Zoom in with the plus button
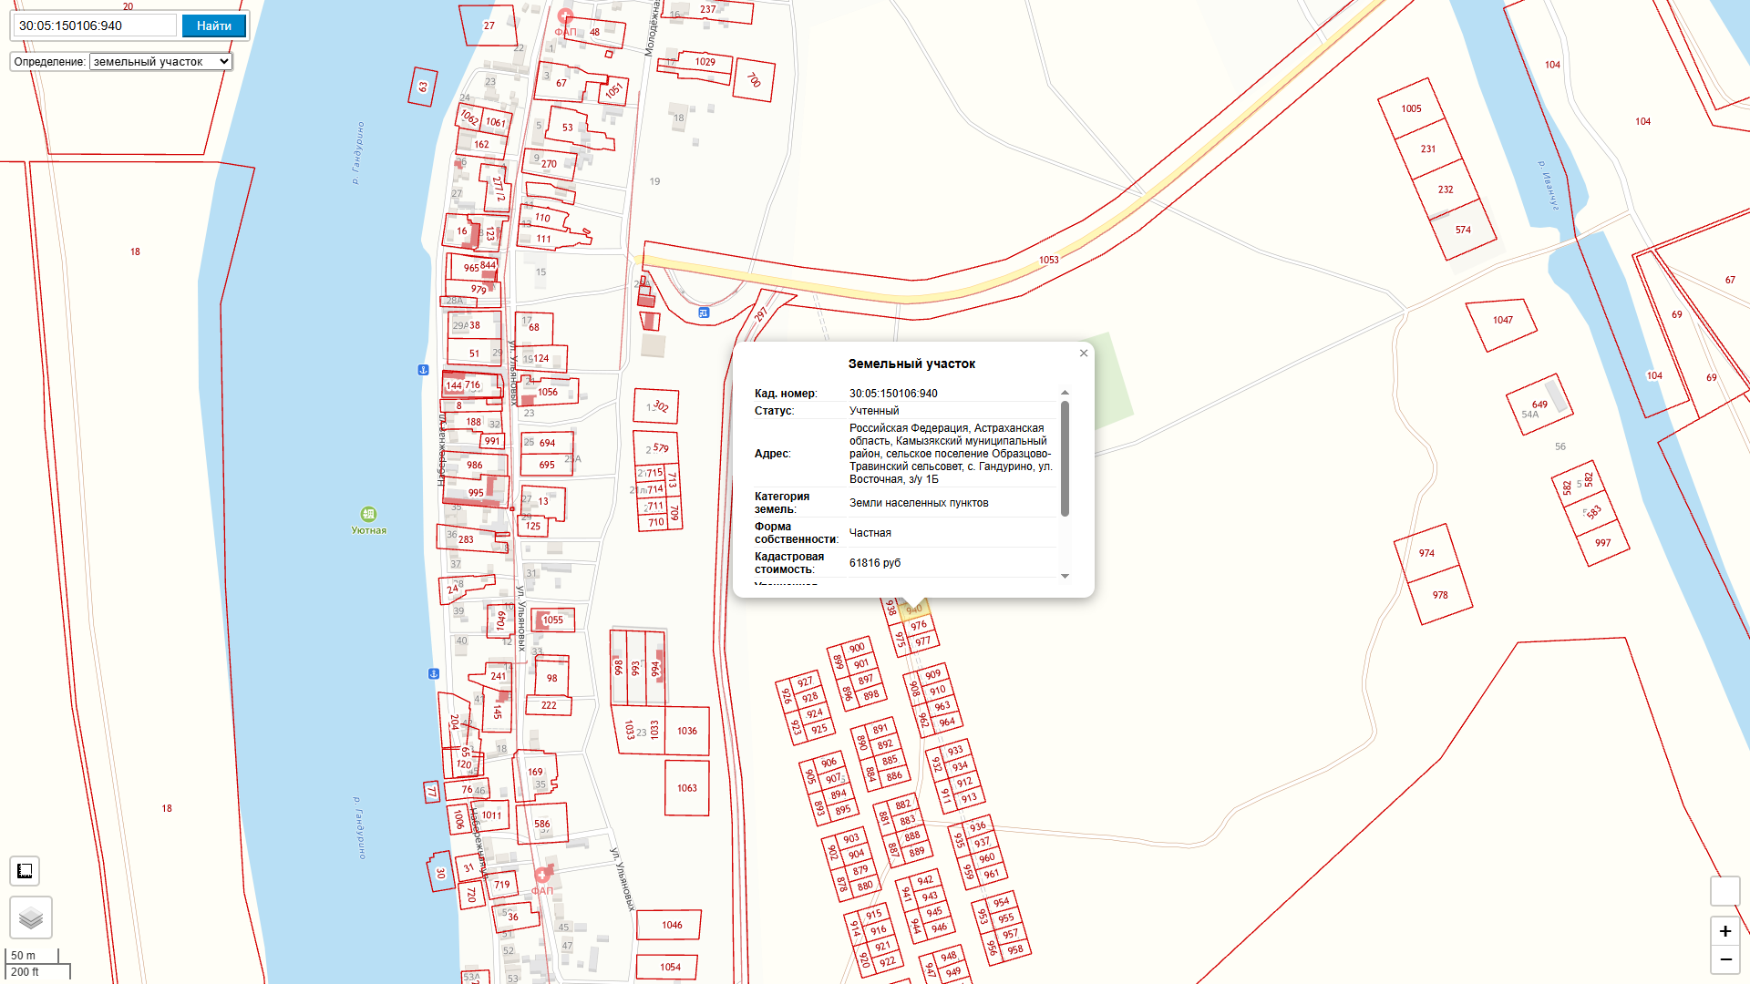Screen dimensions: 1750x984 coord(1724,931)
